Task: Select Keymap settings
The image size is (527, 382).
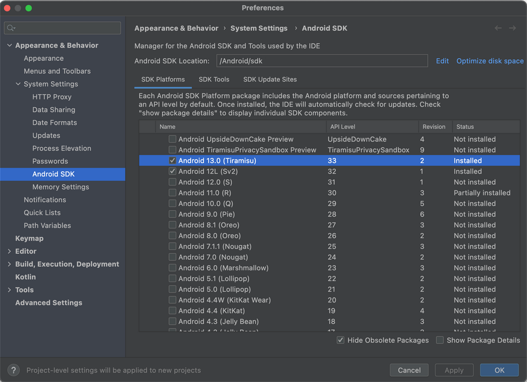Action: tap(29, 238)
